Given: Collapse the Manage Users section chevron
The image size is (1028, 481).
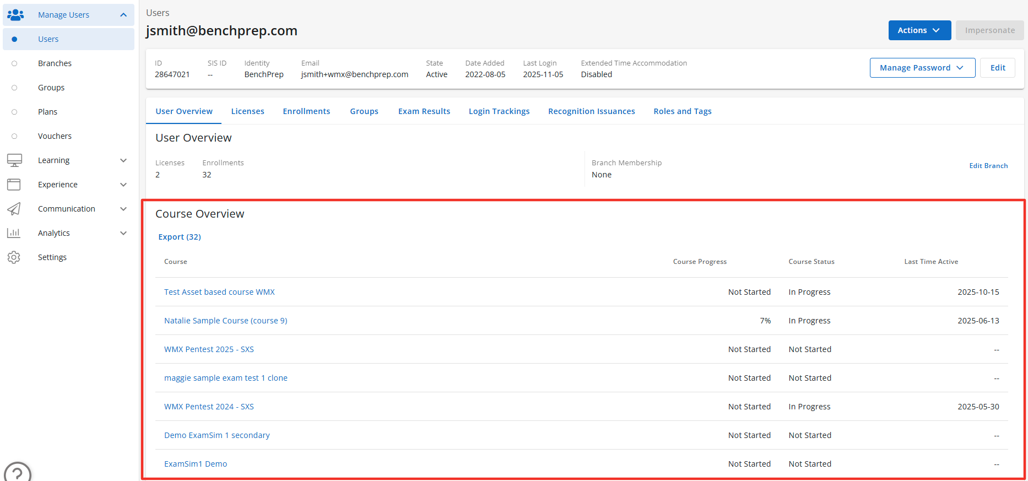Looking at the screenshot, I should [x=123, y=15].
